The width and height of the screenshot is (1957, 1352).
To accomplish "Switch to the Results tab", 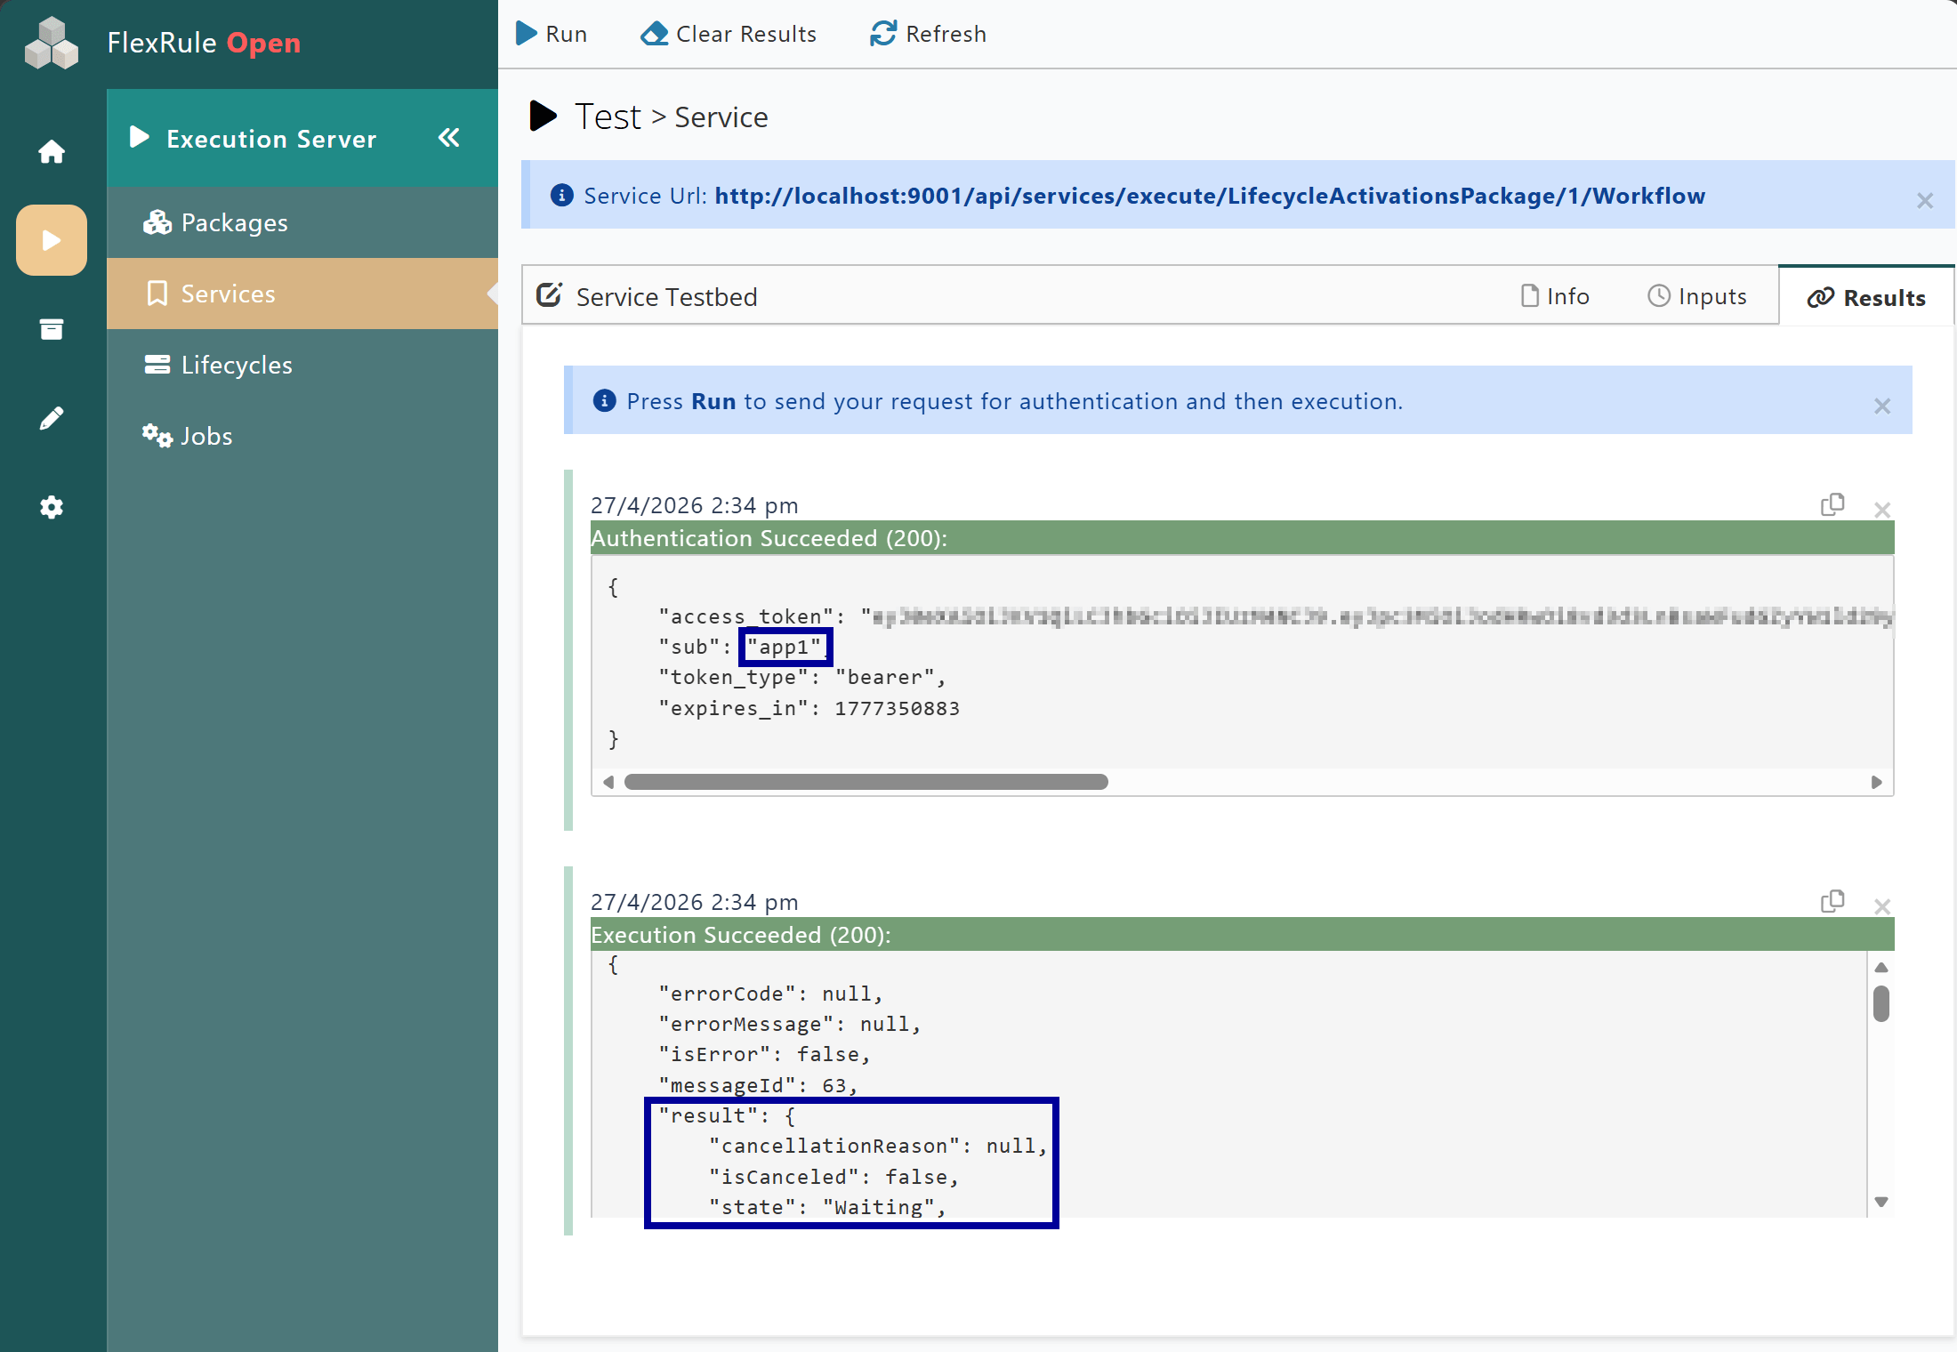I will [x=1866, y=297].
